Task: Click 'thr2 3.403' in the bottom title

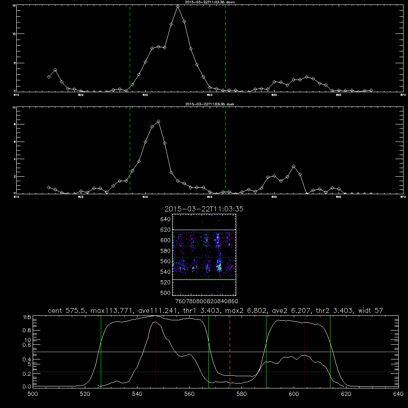Action: point(335,310)
